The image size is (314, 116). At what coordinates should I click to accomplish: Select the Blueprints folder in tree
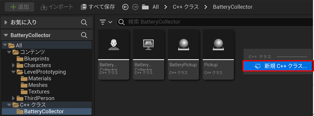33,59
